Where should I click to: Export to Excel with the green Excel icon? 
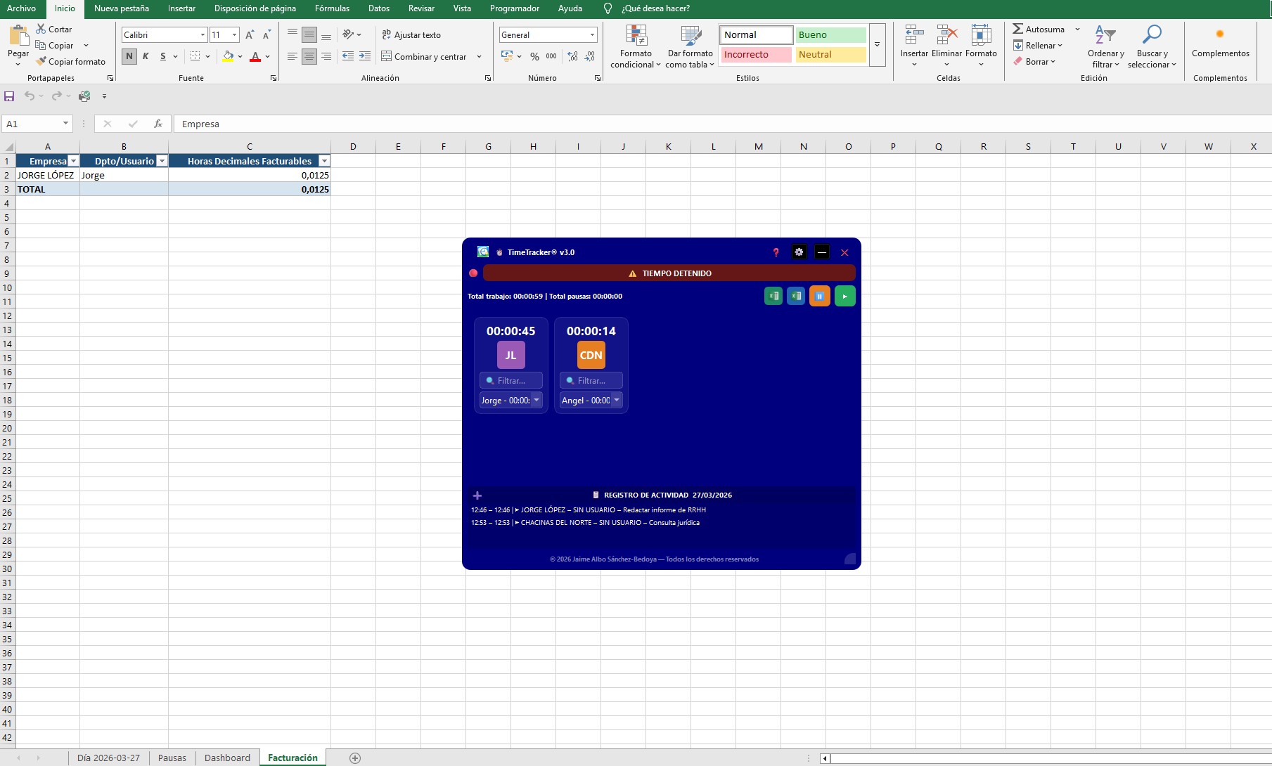773,296
